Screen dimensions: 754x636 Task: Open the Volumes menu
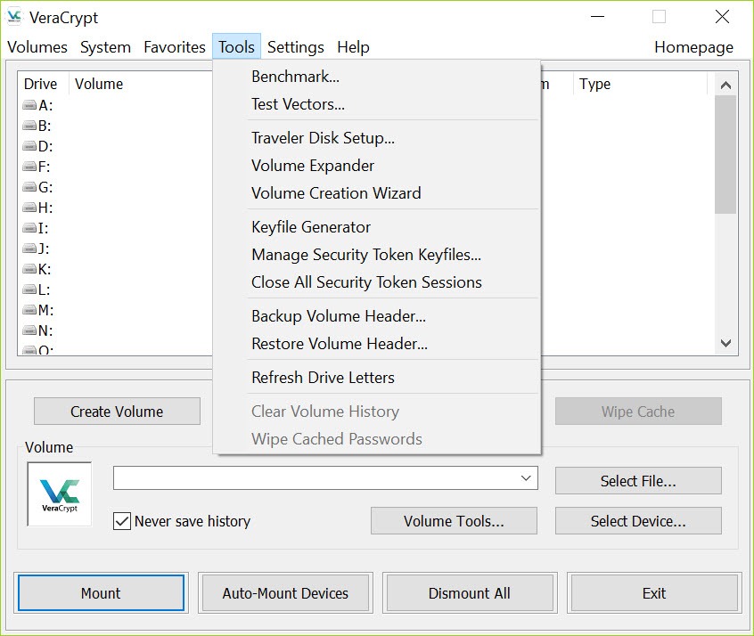(x=37, y=47)
